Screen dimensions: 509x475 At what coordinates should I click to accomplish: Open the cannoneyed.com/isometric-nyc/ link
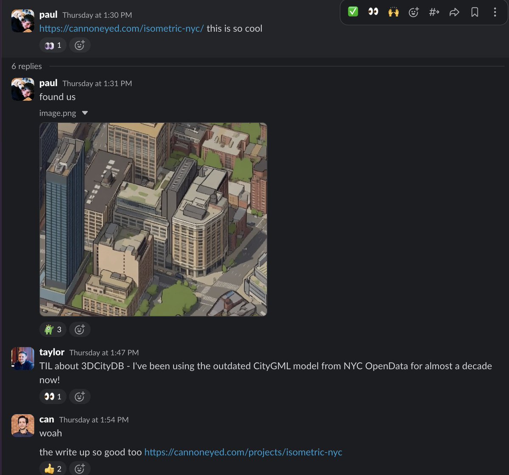point(121,28)
